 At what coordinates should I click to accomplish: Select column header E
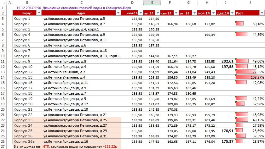pyautogui.click(x=152, y=3)
